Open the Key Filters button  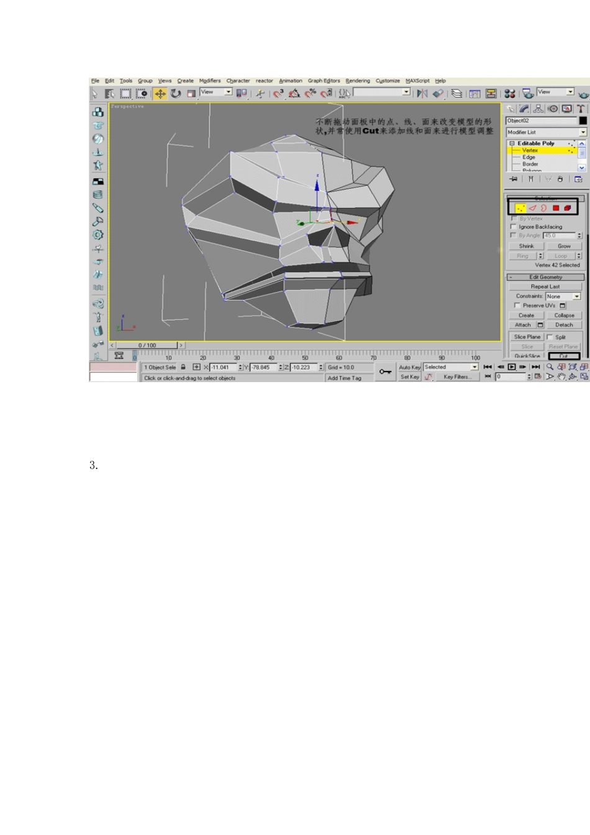[x=456, y=376]
